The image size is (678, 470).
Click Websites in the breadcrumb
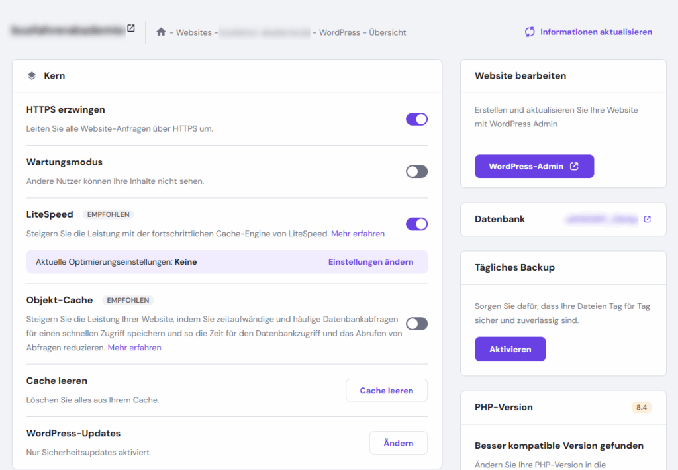point(194,32)
